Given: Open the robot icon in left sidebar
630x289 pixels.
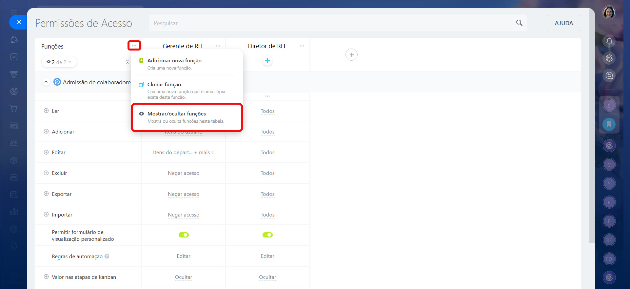Looking at the screenshot, I should (x=14, y=143).
